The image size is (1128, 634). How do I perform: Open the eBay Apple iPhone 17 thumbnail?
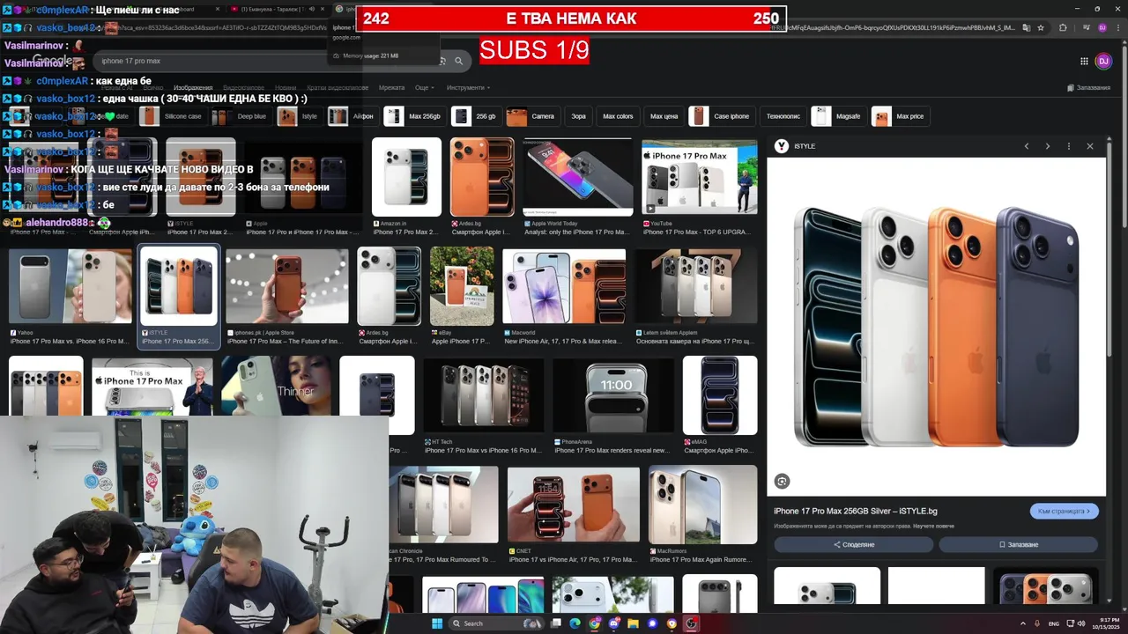click(x=462, y=286)
